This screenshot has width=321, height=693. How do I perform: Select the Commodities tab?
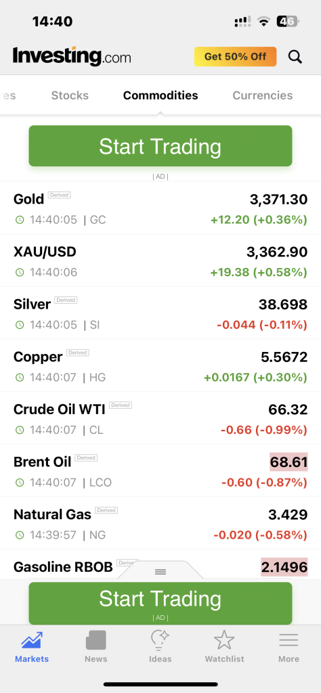coord(160,95)
